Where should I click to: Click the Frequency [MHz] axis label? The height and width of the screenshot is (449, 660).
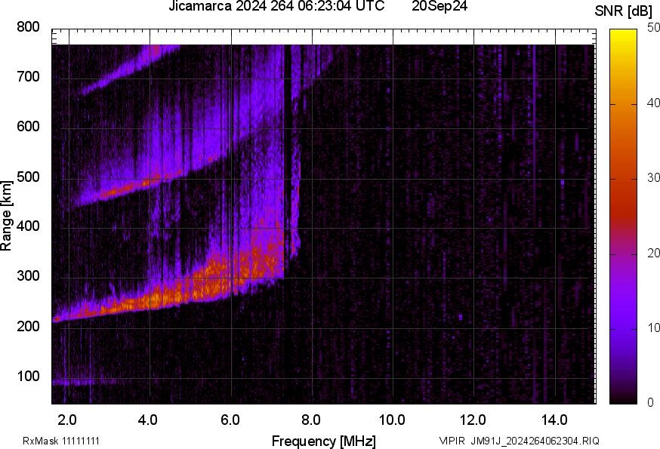pos(323,441)
